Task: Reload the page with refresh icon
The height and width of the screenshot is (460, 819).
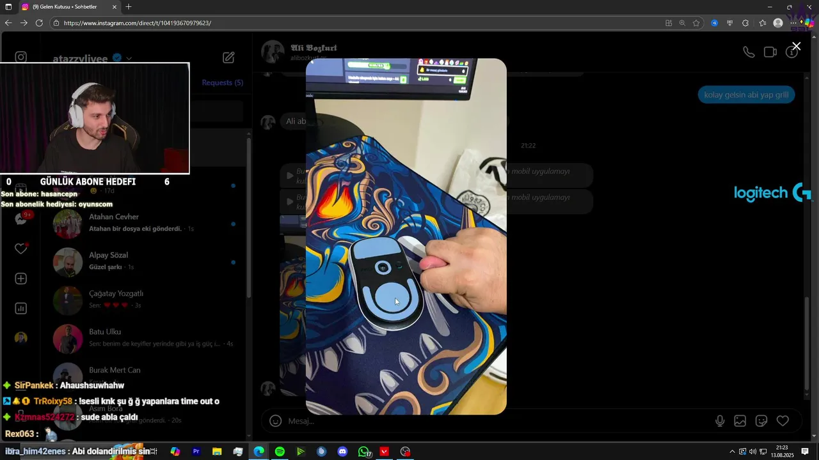Action: pyautogui.click(x=39, y=23)
